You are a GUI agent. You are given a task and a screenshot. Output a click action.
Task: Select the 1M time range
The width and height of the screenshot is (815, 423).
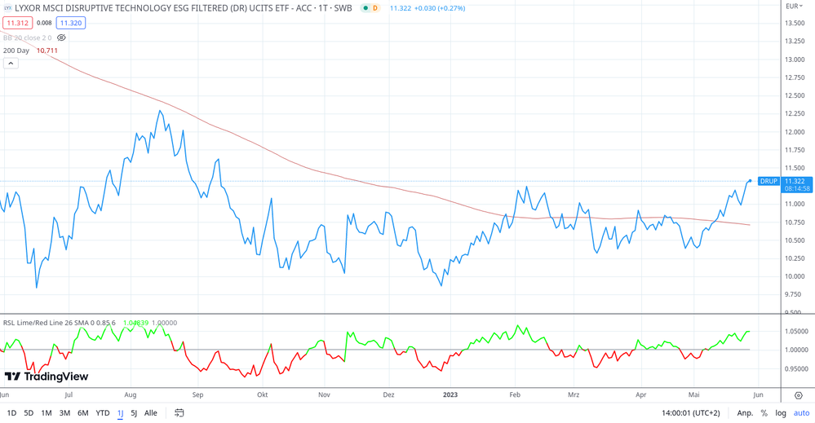pyautogui.click(x=47, y=413)
